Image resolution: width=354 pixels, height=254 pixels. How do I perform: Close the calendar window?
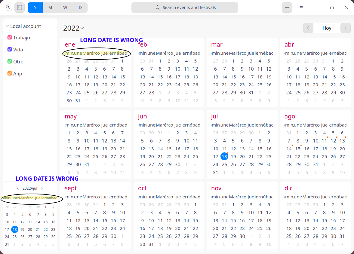click(346, 8)
